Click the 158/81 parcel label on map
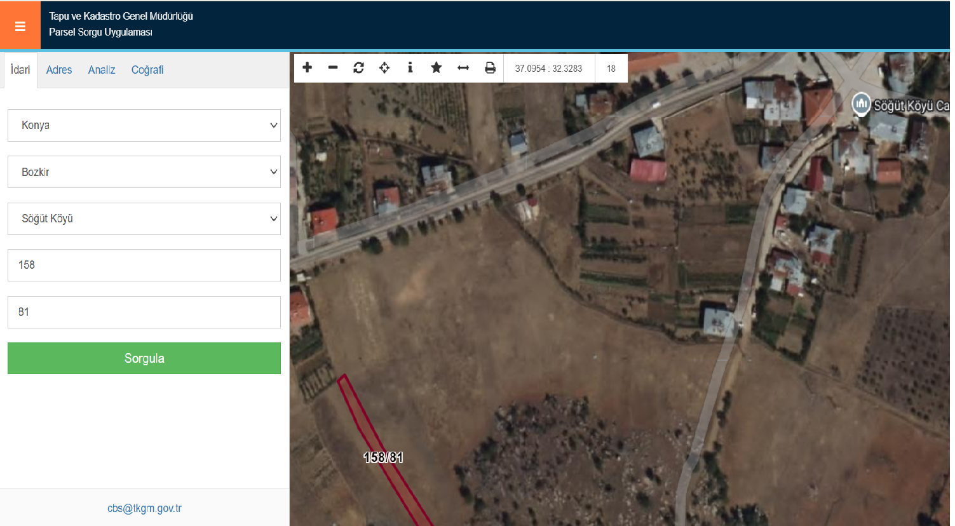Viewport: 955px width, 526px height. click(383, 457)
